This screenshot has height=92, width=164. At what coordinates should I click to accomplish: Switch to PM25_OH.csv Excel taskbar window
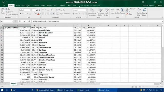(x=65, y=90)
